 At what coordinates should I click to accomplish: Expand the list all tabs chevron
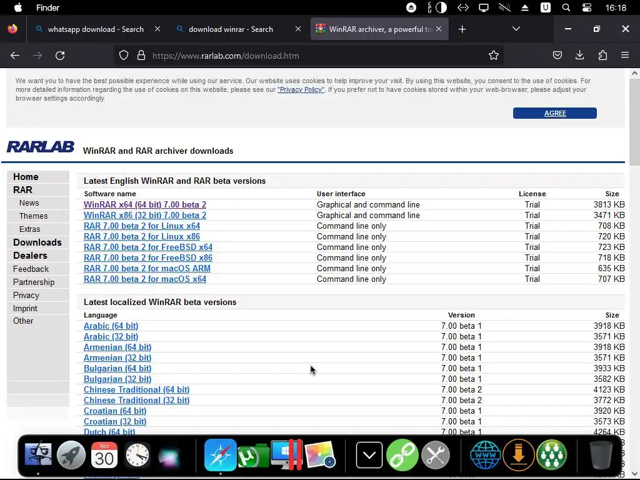click(x=516, y=29)
